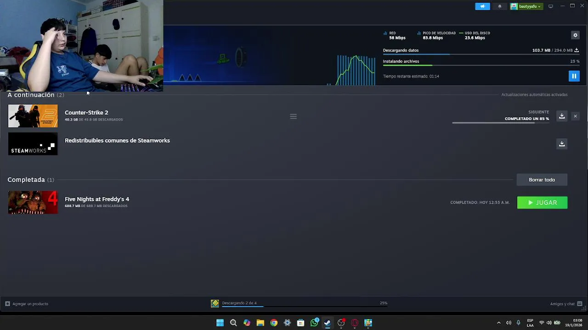The image size is (588, 330).
Task: Click Borrar todo button
Action: pos(542,180)
